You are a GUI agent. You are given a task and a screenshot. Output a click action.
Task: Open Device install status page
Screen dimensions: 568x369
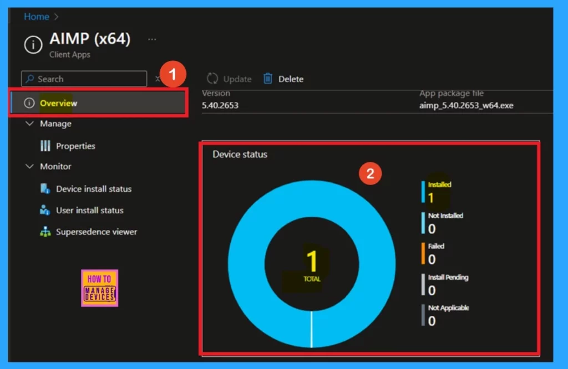(93, 188)
